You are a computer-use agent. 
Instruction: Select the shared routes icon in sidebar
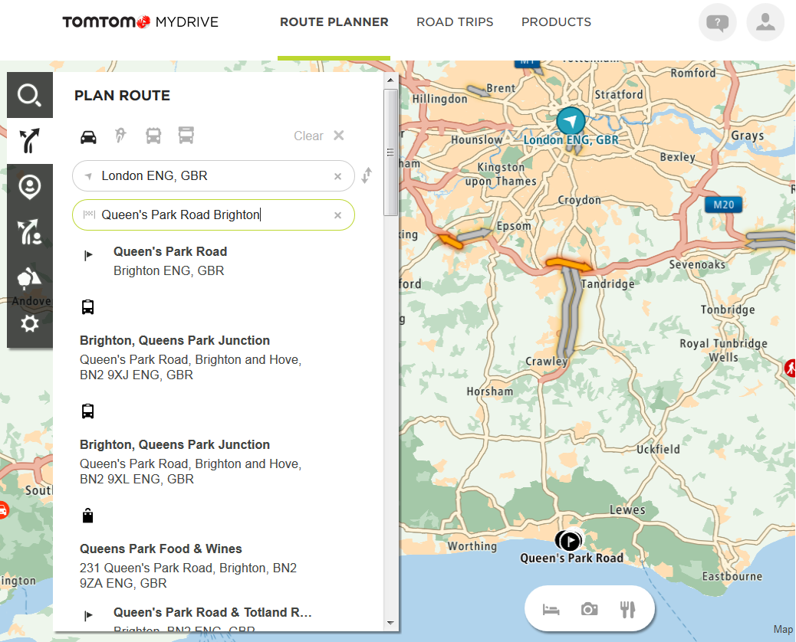point(29,233)
